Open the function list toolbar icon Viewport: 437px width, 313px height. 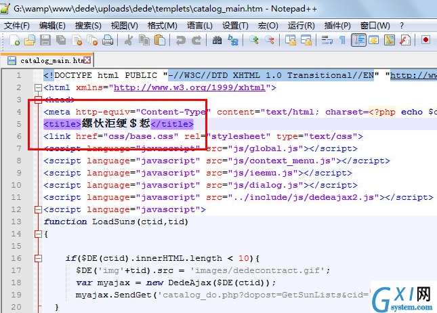405,40
